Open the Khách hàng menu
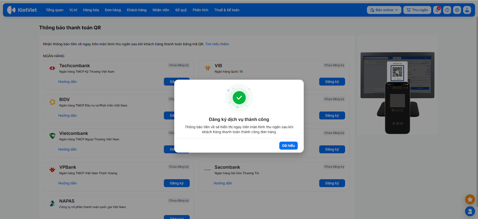 [x=137, y=10]
